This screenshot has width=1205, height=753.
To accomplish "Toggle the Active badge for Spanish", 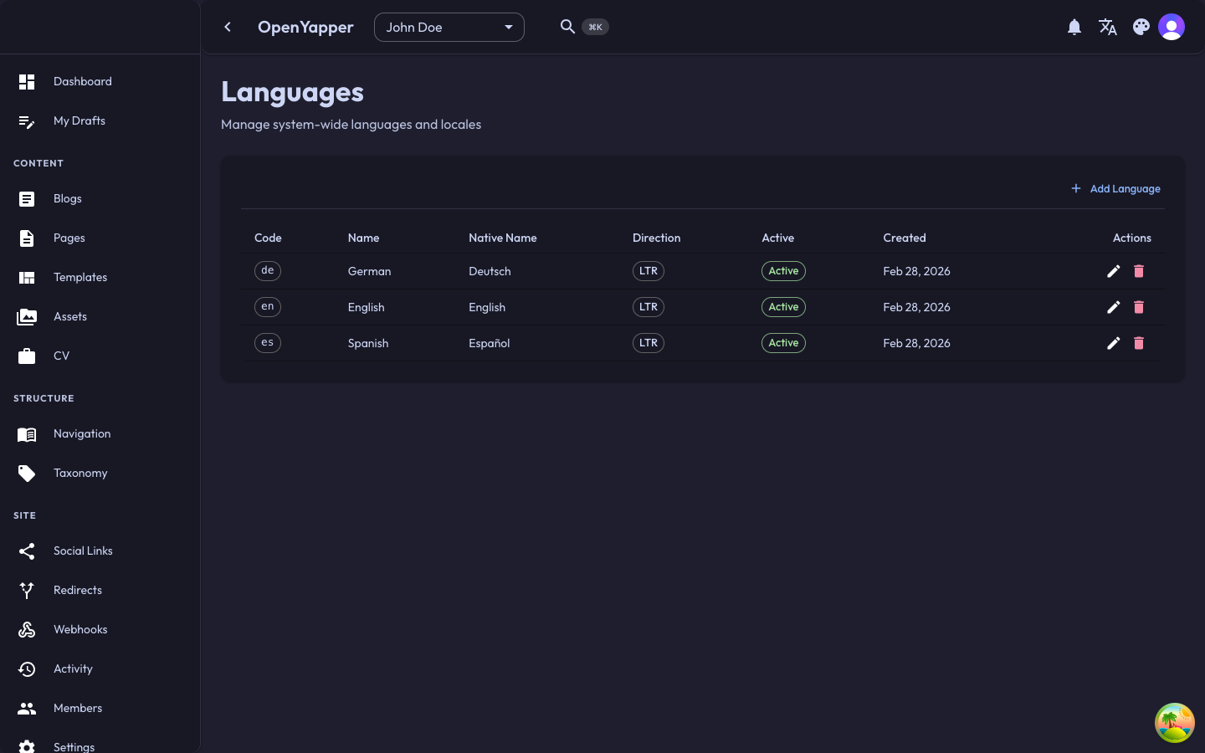I will 783,343.
